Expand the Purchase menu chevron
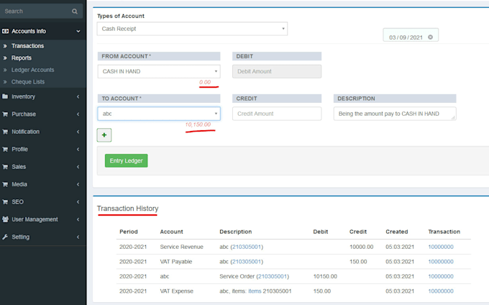The width and height of the screenshot is (489, 305). pos(78,114)
